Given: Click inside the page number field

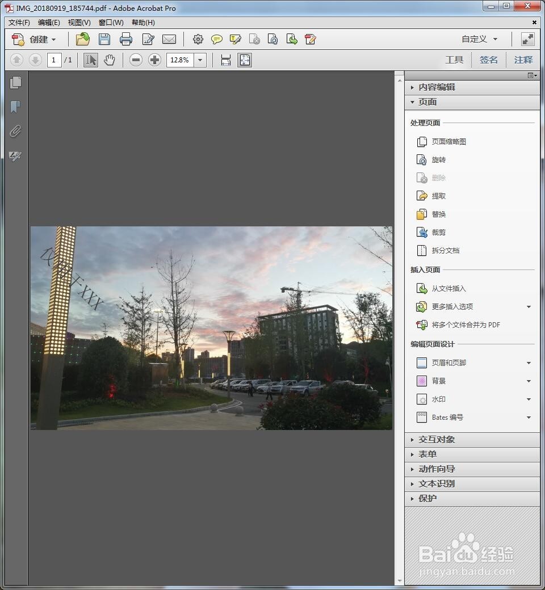Looking at the screenshot, I should pos(54,60).
